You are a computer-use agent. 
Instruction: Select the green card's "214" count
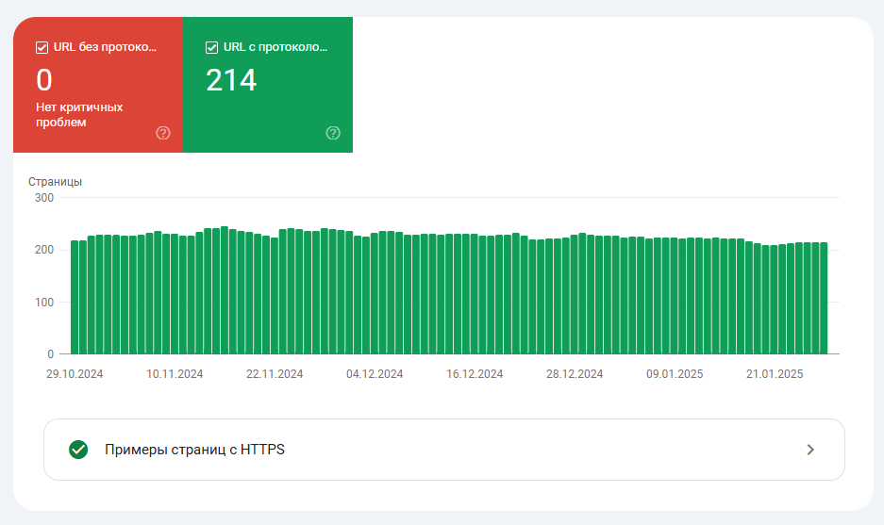click(231, 80)
